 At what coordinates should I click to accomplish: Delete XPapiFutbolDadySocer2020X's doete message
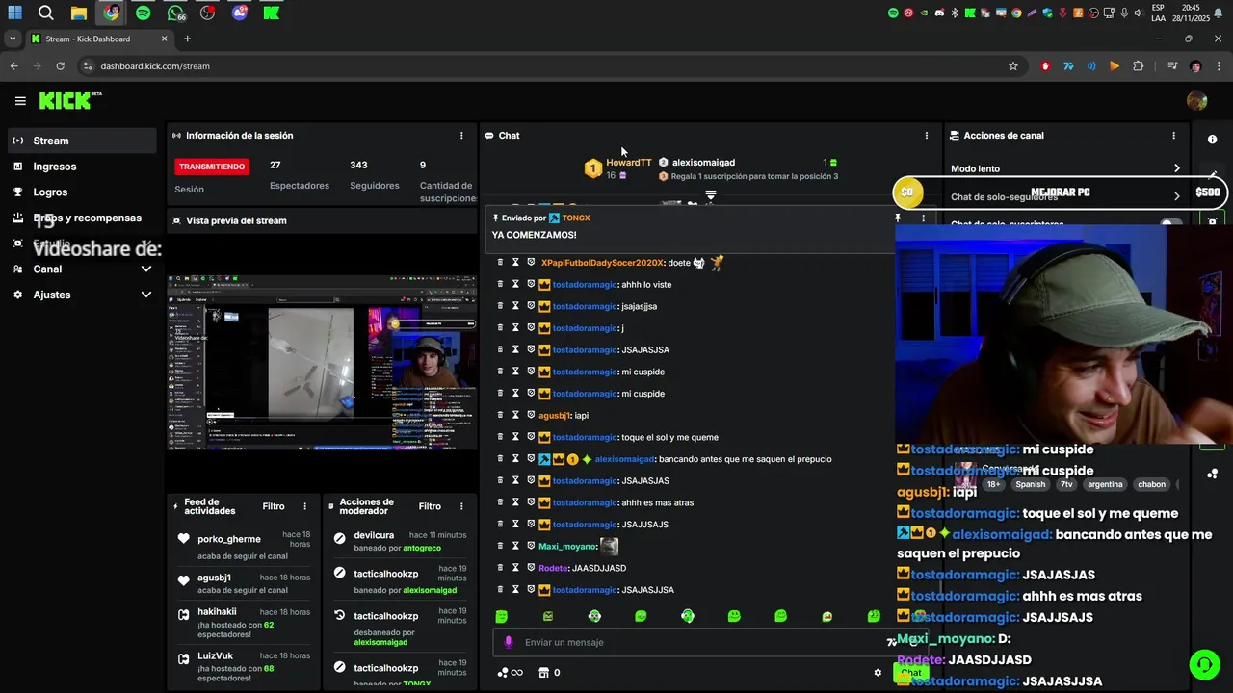[x=500, y=263]
